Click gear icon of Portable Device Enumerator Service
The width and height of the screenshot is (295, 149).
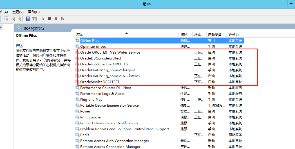(x=77, y=105)
